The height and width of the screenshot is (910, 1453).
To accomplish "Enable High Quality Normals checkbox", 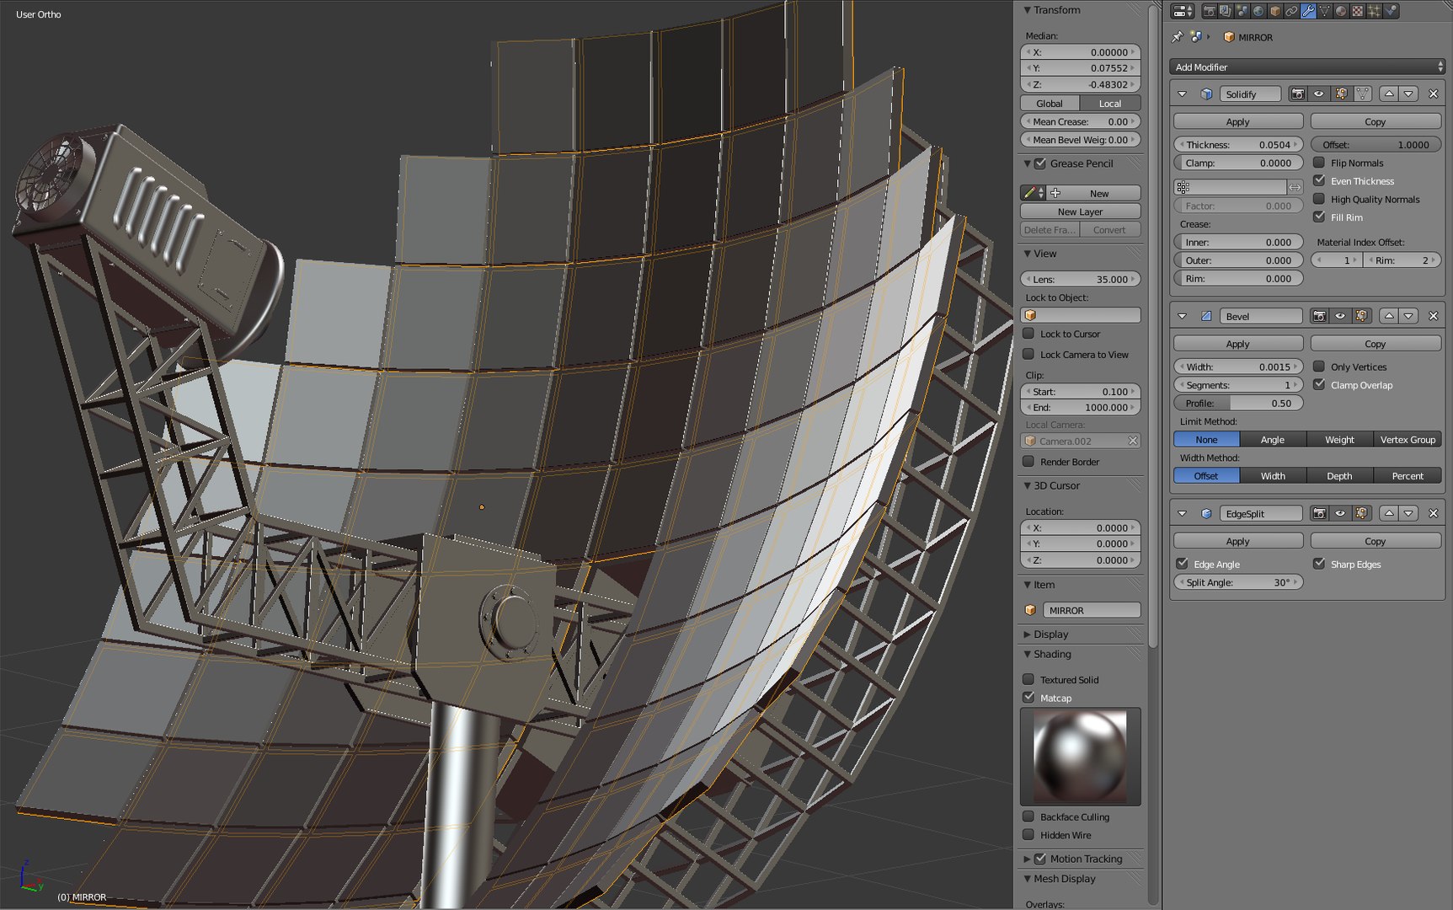I will pos(1319,199).
